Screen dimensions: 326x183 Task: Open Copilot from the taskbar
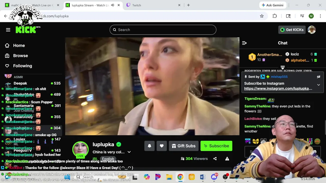[147, 177]
